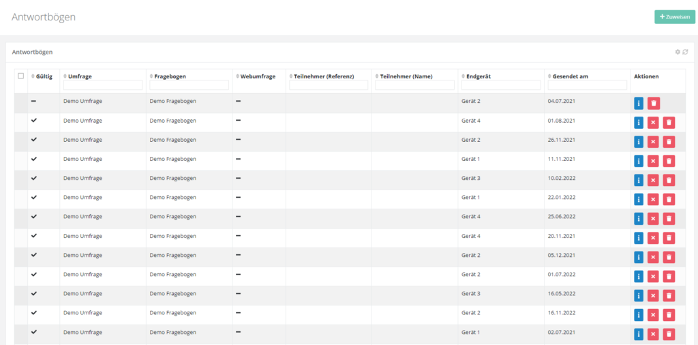Open info for the 04.07.2021 response

tap(639, 103)
